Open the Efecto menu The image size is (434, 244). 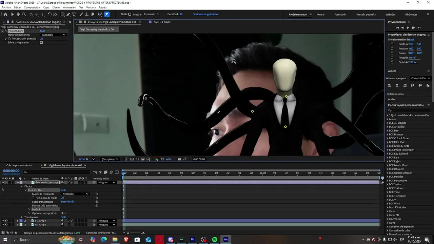coord(56,7)
